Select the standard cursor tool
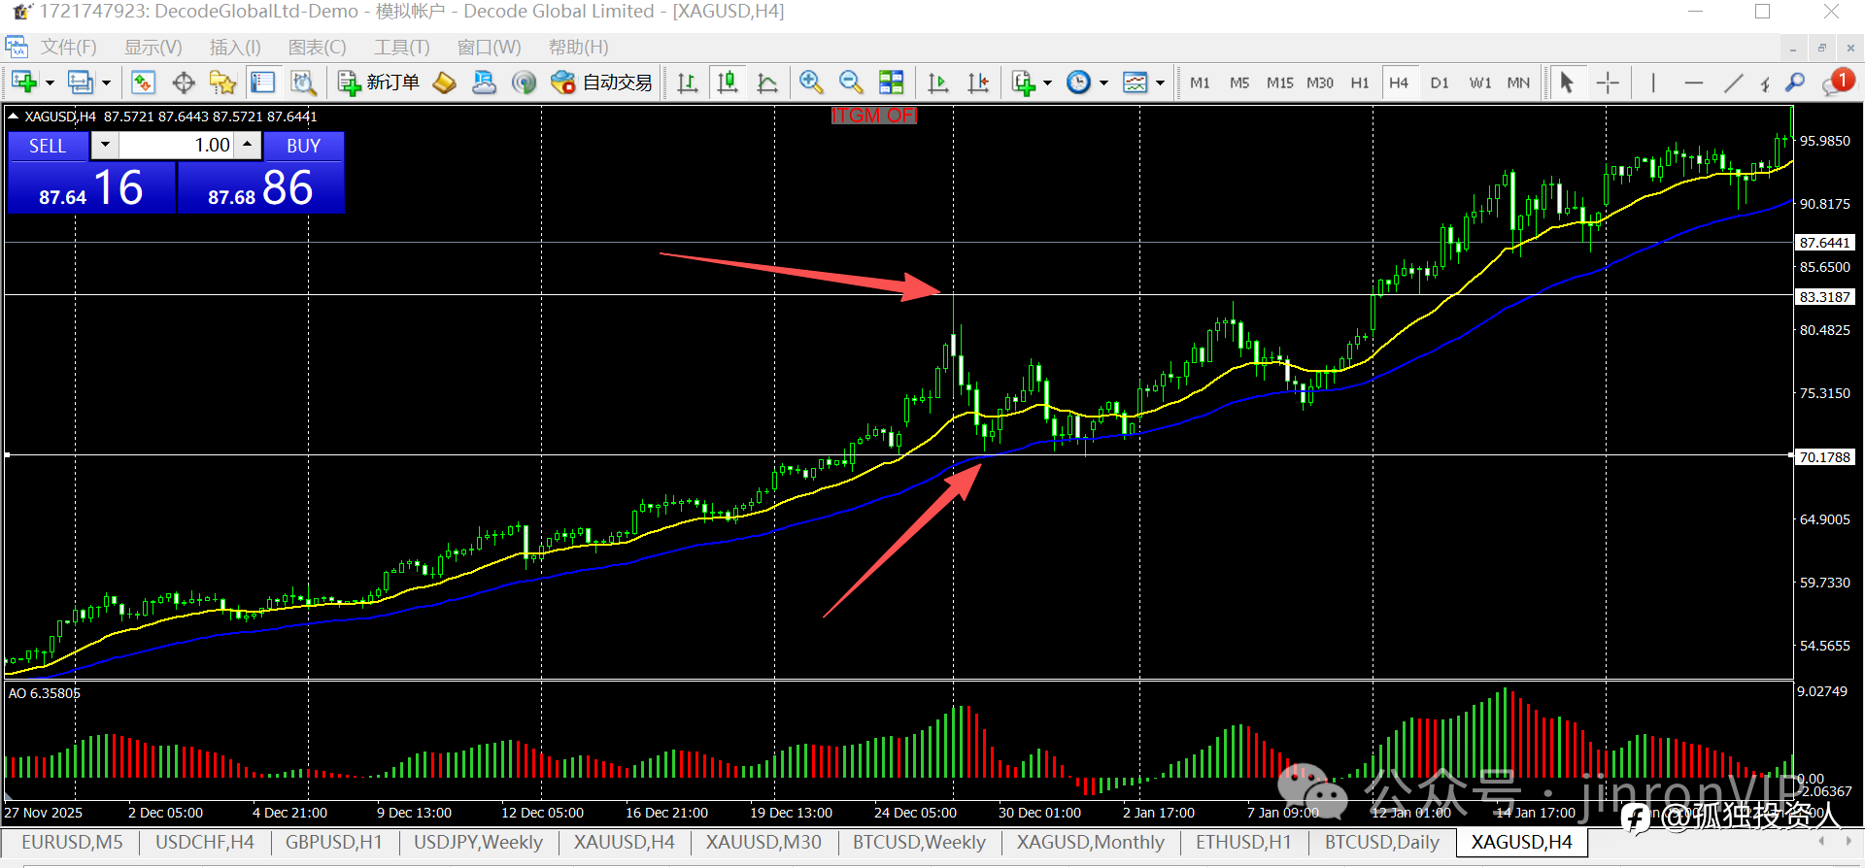Image resolution: width=1865 pixels, height=868 pixels. pos(1566,83)
